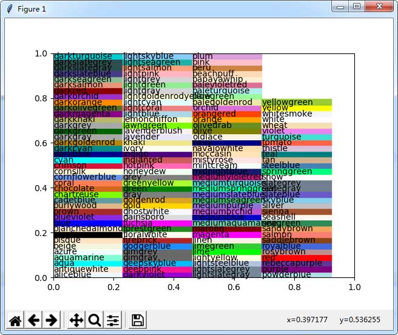Click the dodgerblue color bar
The image size is (398, 335).
point(158,246)
